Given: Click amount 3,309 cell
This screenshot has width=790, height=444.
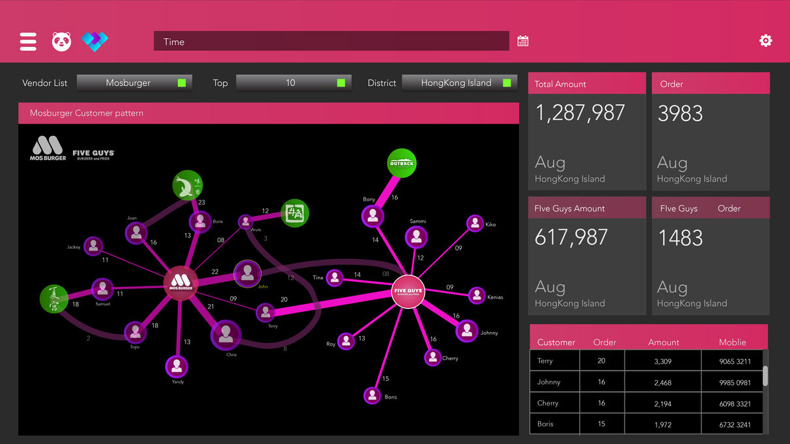Looking at the screenshot, I should click(x=662, y=361).
